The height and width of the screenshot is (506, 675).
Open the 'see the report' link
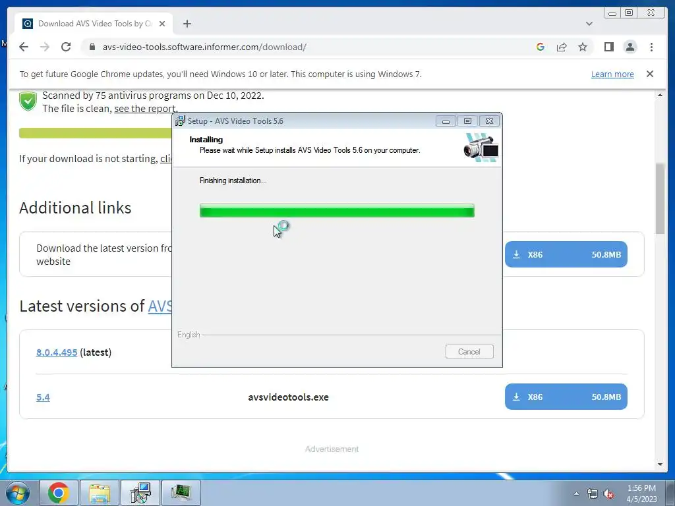pos(146,109)
